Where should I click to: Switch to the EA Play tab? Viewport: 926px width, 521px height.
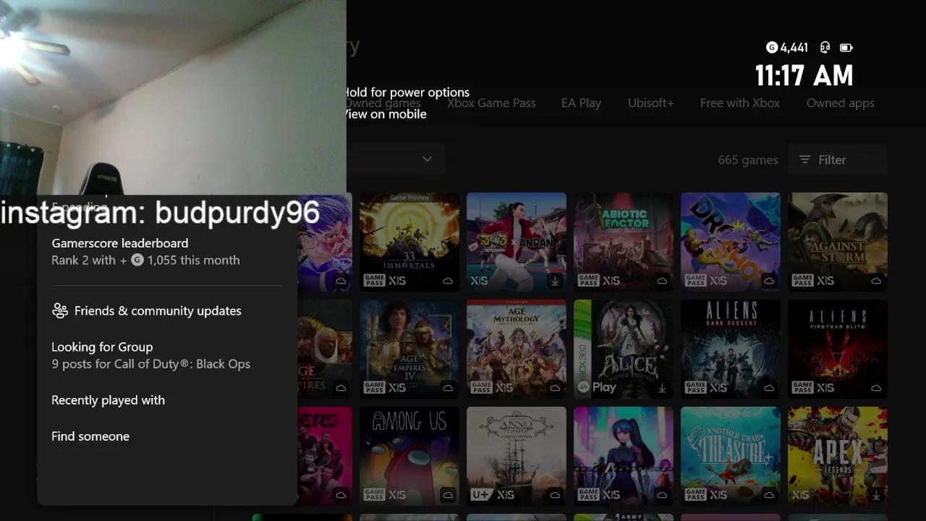581,103
